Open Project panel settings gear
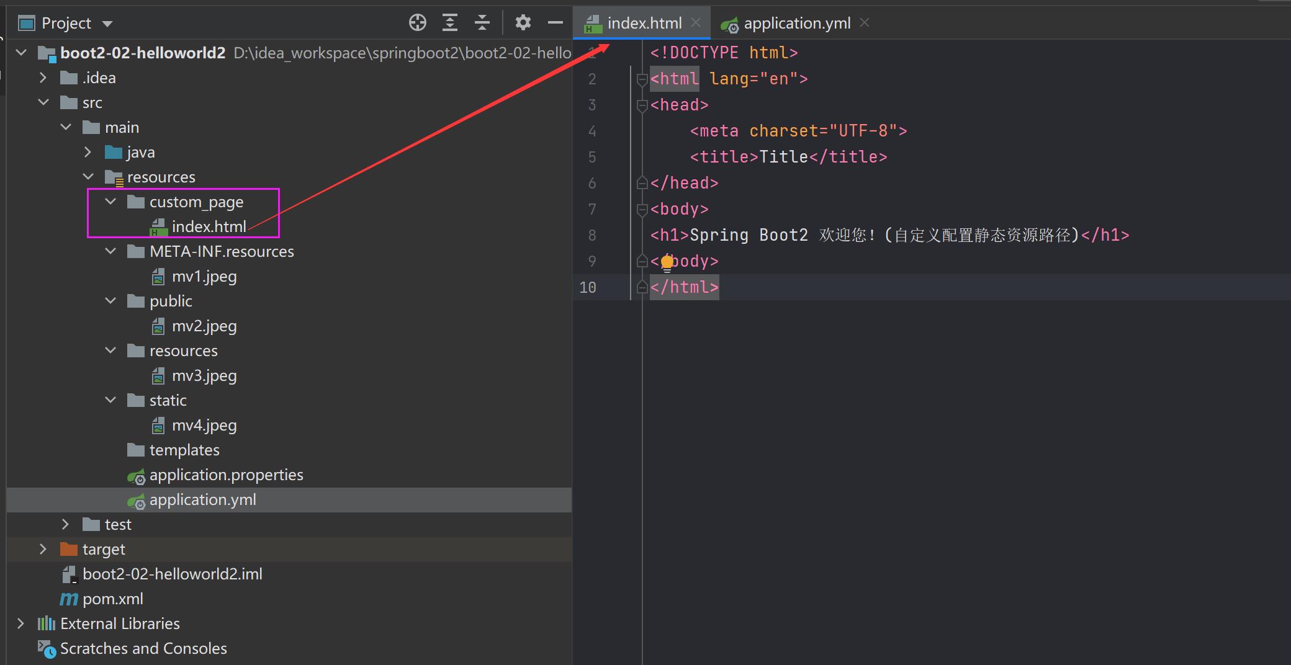1291x665 pixels. pyautogui.click(x=523, y=23)
